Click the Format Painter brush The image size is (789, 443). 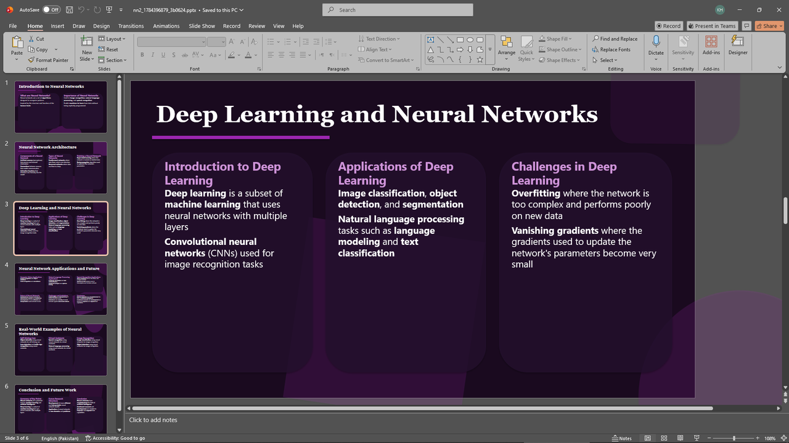pyautogui.click(x=48, y=60)
